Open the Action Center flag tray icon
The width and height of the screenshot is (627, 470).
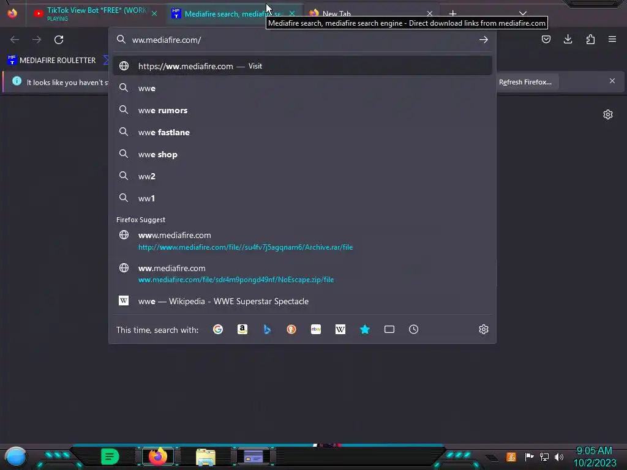(530, 457)
